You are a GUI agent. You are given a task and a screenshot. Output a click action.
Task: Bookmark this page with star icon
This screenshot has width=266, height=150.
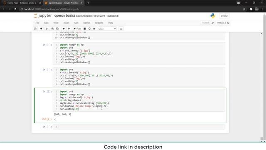[244, 9]
